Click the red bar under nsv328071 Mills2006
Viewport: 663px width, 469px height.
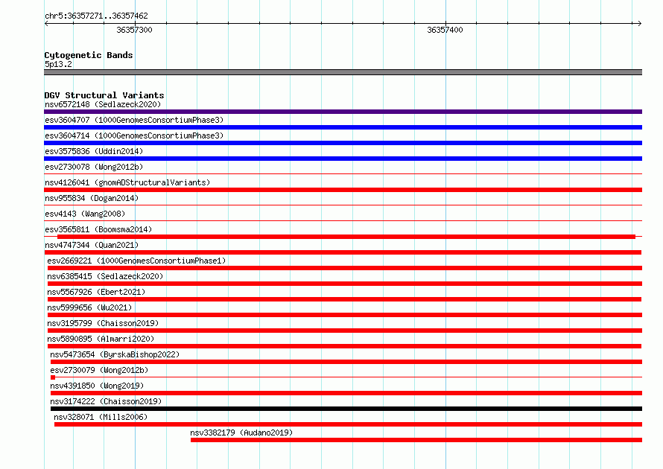tap(348, 424)
